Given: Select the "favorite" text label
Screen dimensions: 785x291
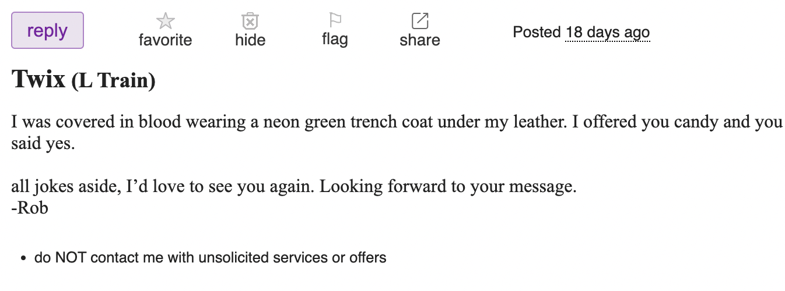Looking at the screenshot, I should coord(165,40).
